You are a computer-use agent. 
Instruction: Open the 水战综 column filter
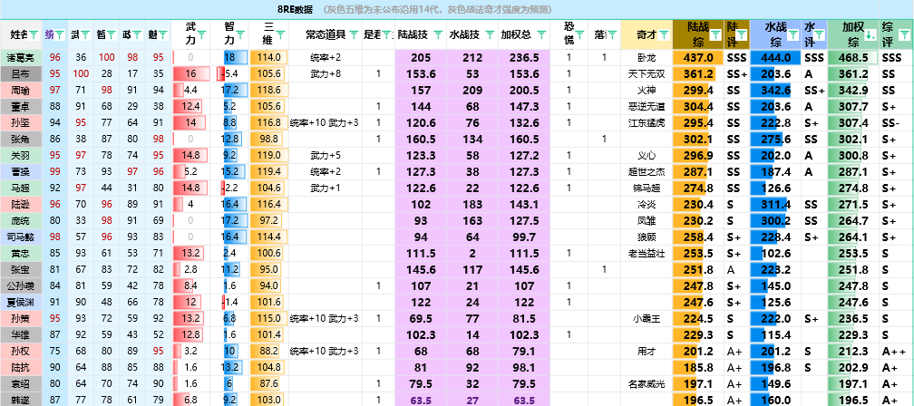tap(794, 35)
